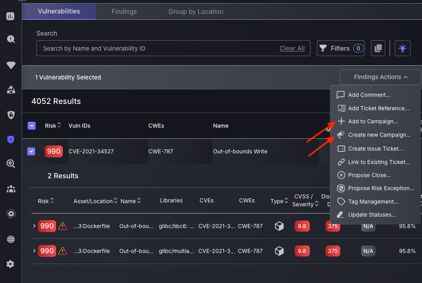Click the dashed-circle gear sidebar icon
This screenshot has width=422, height=283.
(11, 214)
